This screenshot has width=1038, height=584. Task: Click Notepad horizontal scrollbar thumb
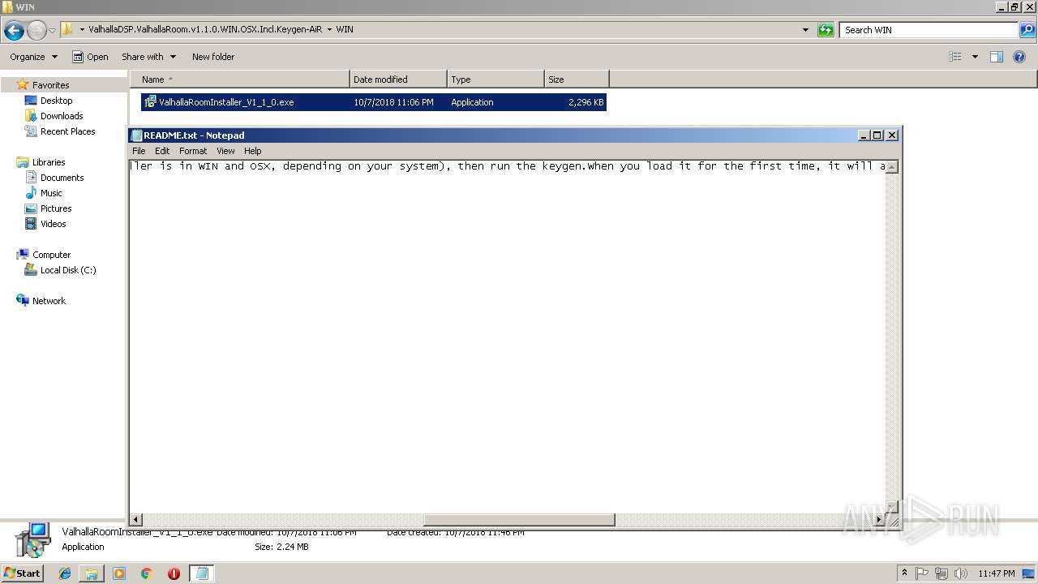point(519,520)
